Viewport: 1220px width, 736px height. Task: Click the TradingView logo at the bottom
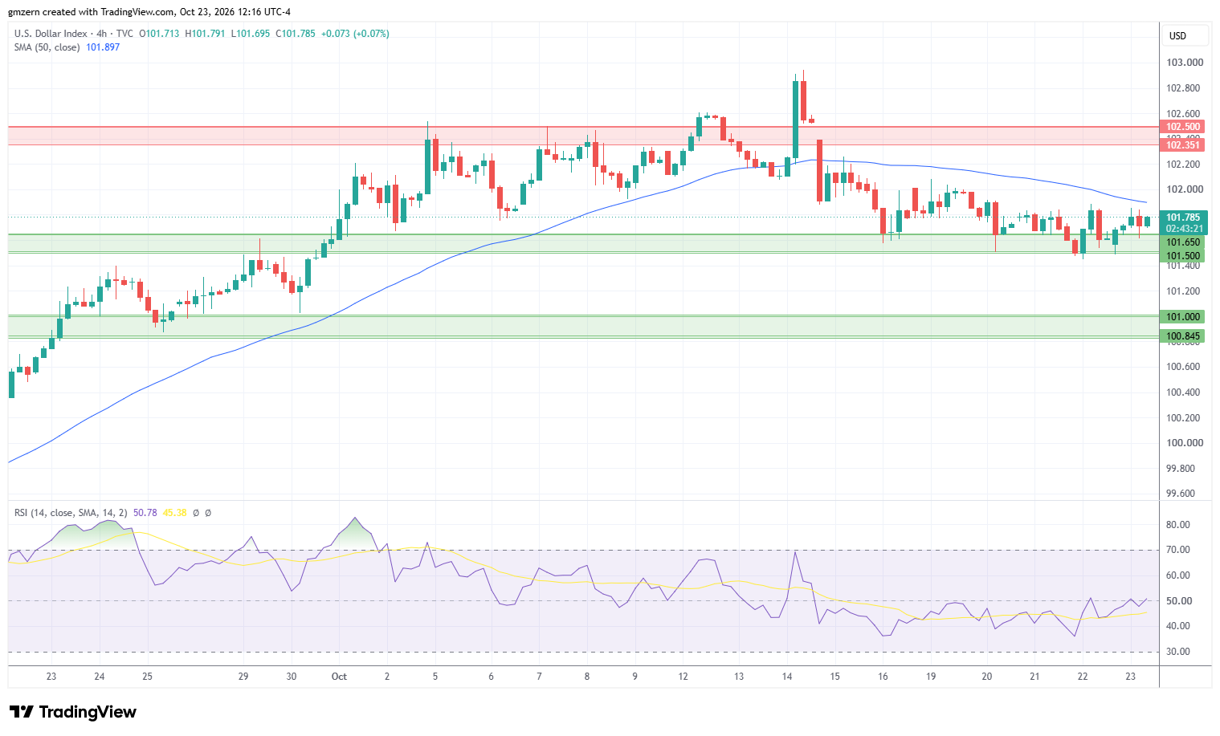[x=73, y=712]
